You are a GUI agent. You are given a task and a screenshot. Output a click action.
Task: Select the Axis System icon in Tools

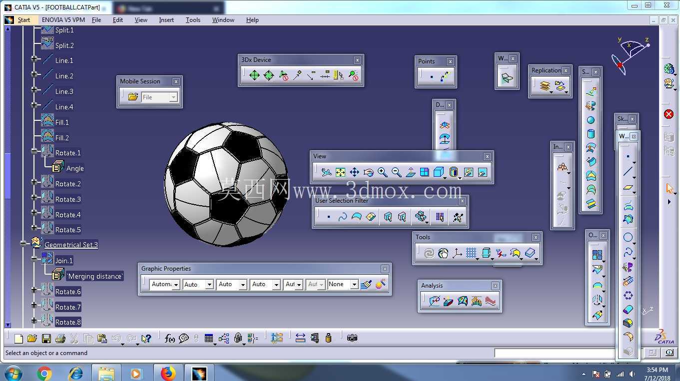tap(457, 254)
